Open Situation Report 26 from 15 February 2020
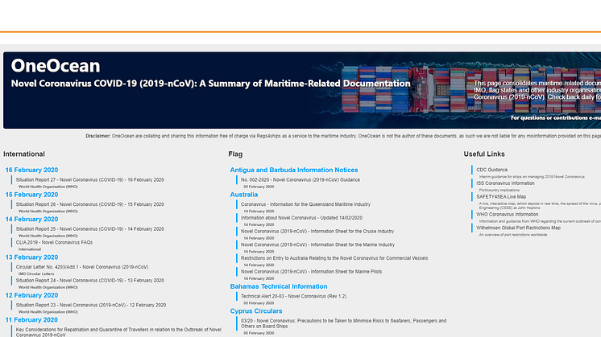Viewport: 601px width, 337px height. pos(89,204)
